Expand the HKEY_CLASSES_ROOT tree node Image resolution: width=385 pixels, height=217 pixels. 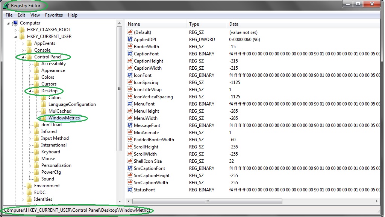[15, 30]
